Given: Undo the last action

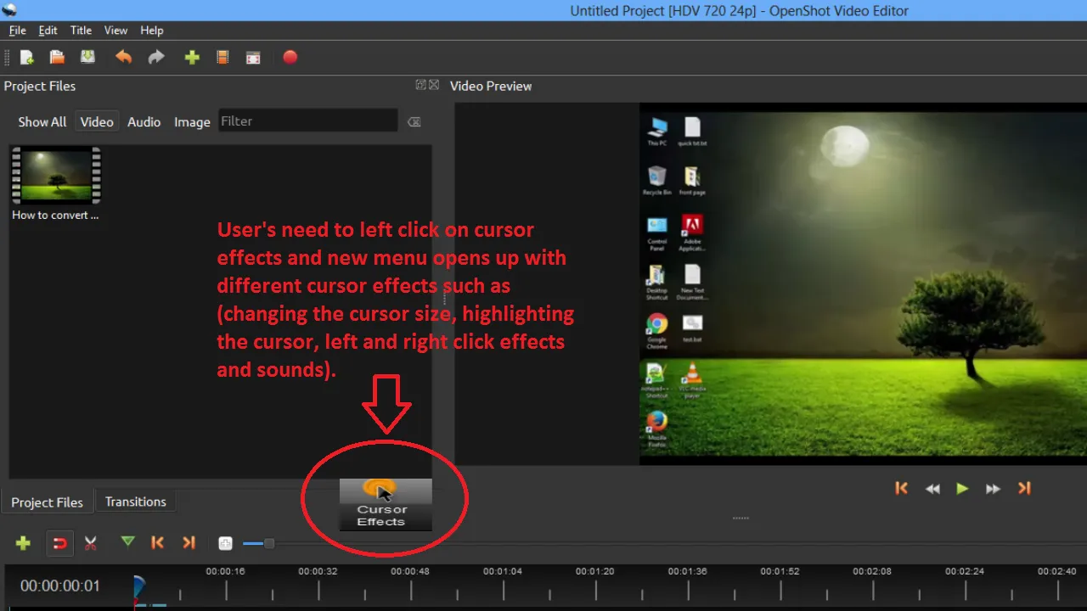Looking at the screenshot, I should [124, 58].
